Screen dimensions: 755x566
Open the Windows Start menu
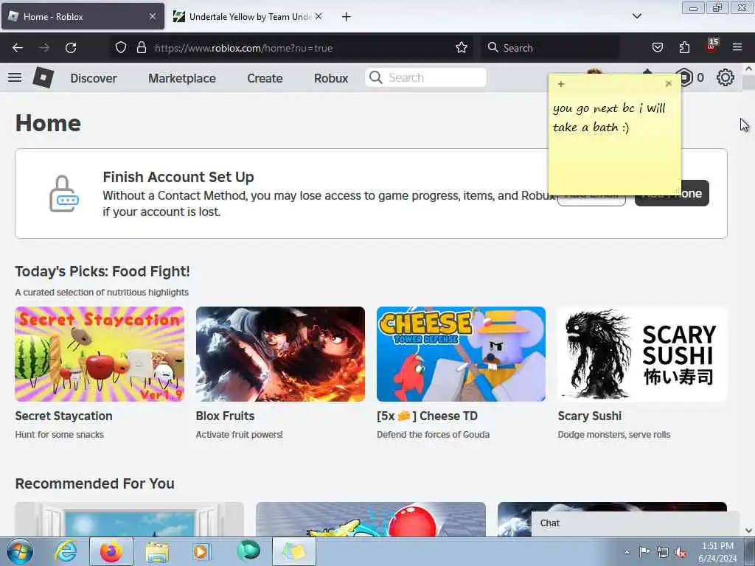coord(18,551)
